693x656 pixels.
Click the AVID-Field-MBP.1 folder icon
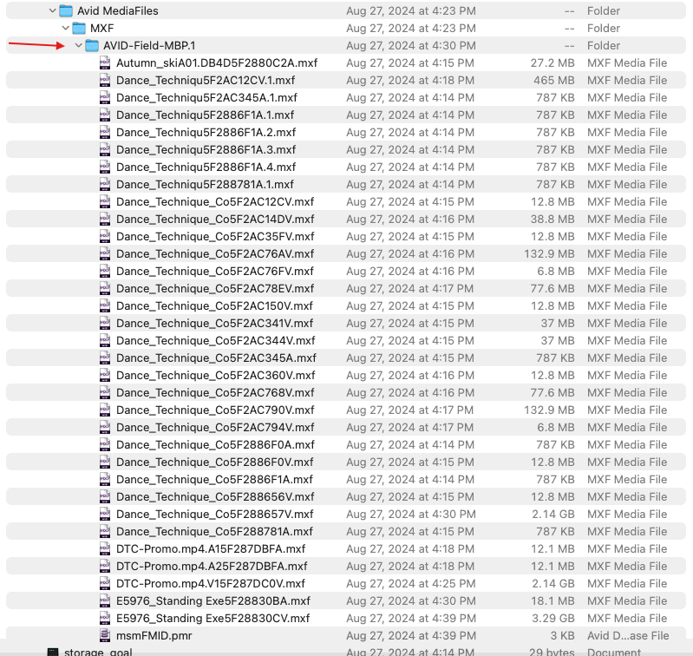92,46
